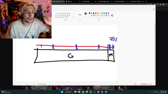Pick the green color swatch

(102, 13)
